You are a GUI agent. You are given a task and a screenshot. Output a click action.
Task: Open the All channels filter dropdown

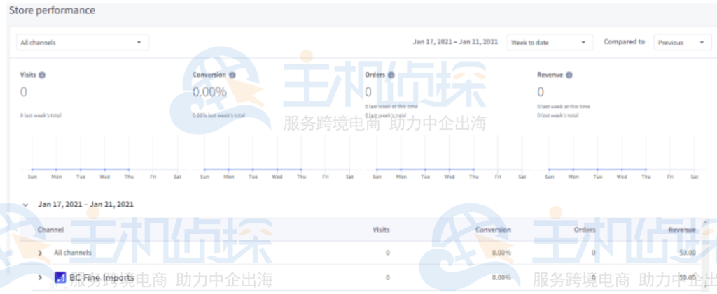point(82,43)
